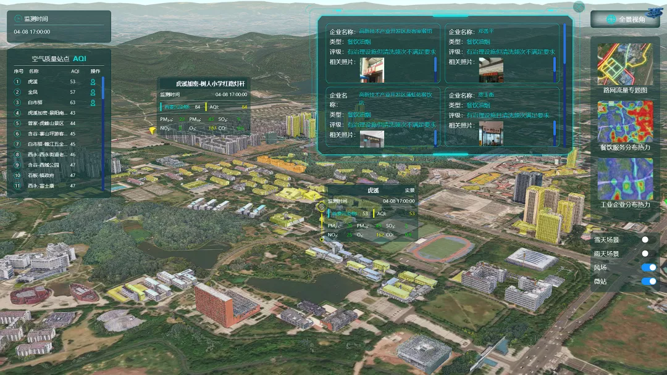Turn off the 风场 wind field toggle
Viewport: 667px width, 375px height.
(x=648, y=267)
